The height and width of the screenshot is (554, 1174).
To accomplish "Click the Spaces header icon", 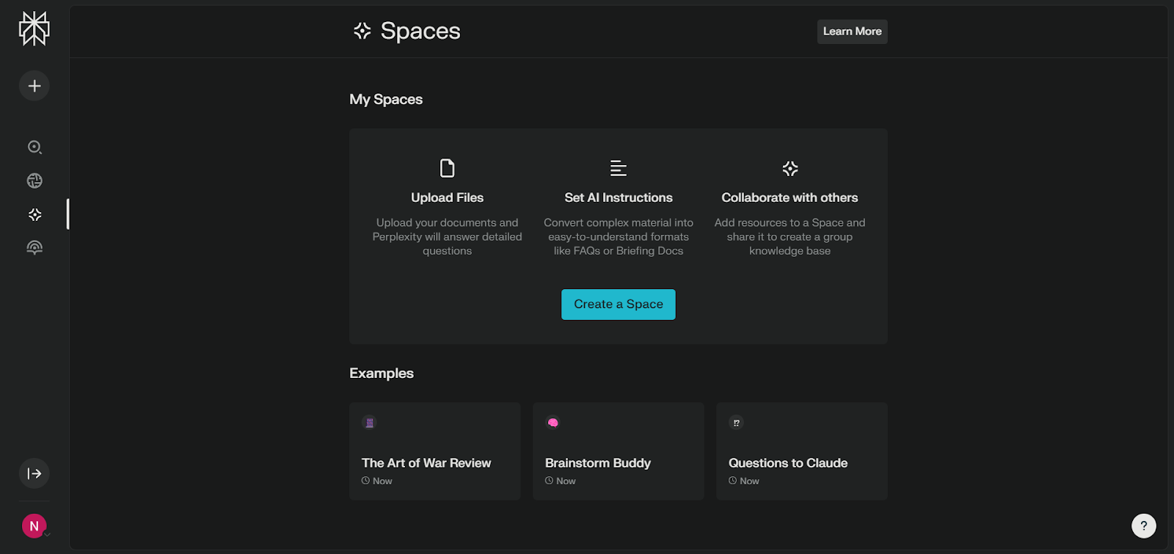I will [x=362, y=31].
